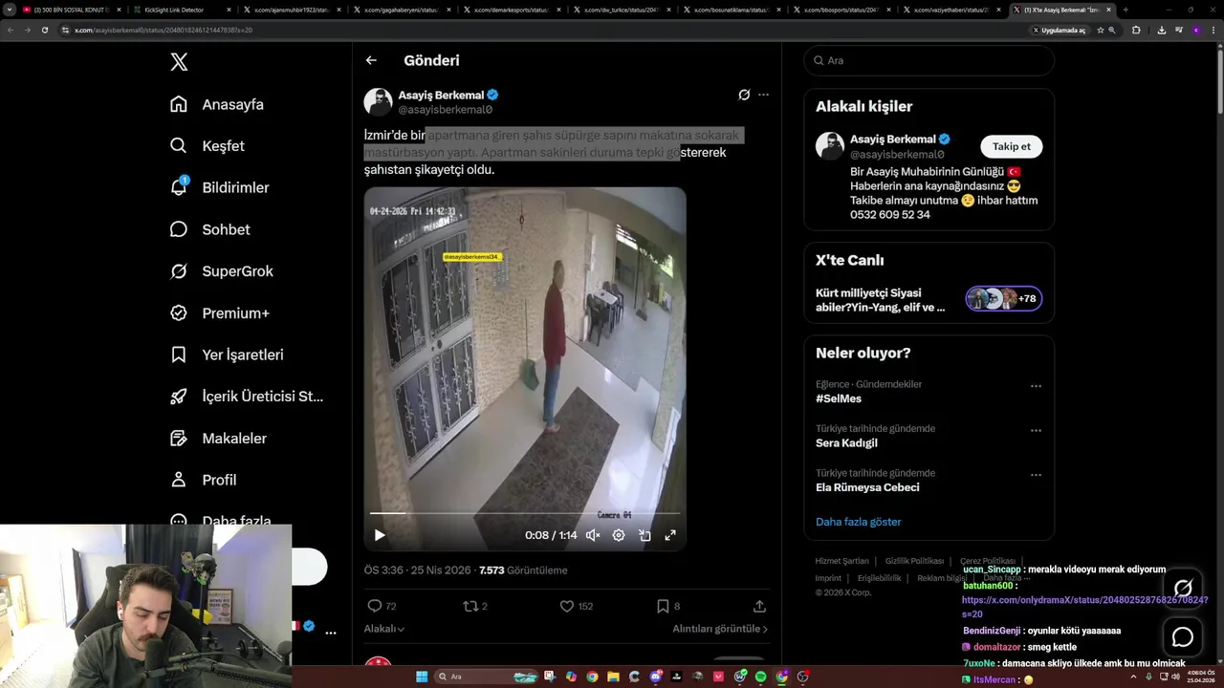Open Keşfet from sidebar
This screenshot has width=1224, height=688.
point(208,146)
